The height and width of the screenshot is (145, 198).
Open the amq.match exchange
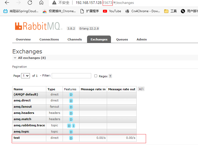click(22, 119)
